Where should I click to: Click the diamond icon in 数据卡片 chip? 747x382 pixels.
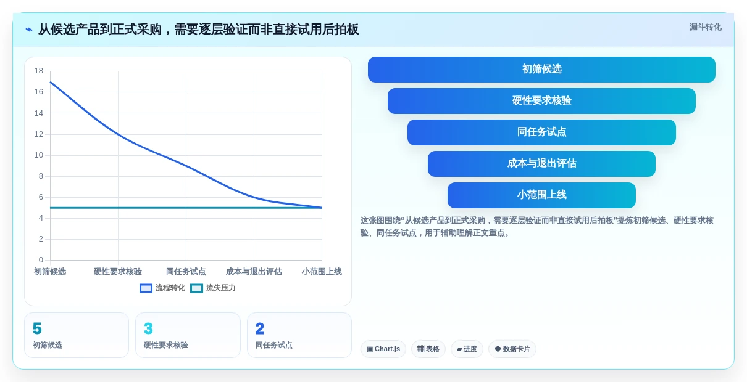[498, 349]
